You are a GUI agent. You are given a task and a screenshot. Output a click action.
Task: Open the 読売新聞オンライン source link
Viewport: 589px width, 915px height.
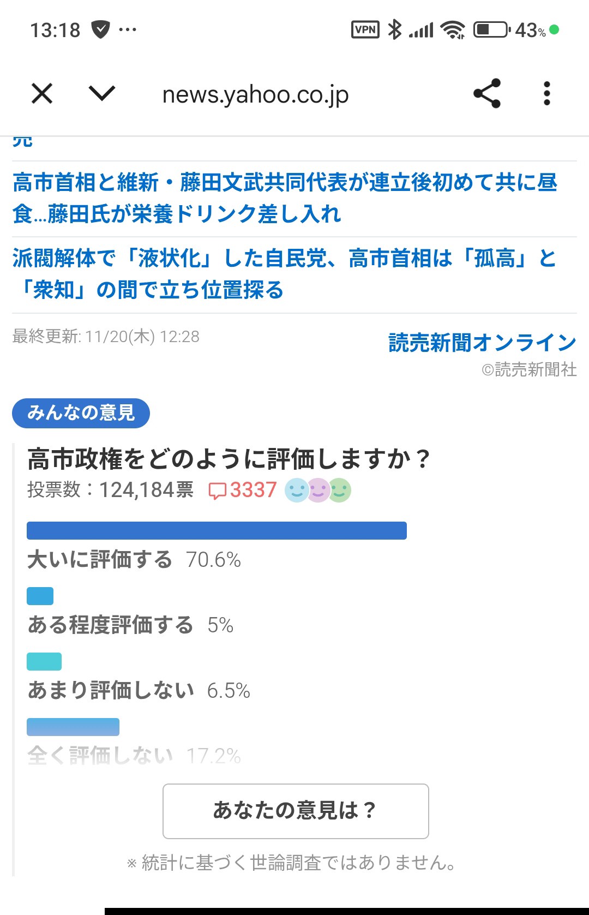tap(482, 343)
